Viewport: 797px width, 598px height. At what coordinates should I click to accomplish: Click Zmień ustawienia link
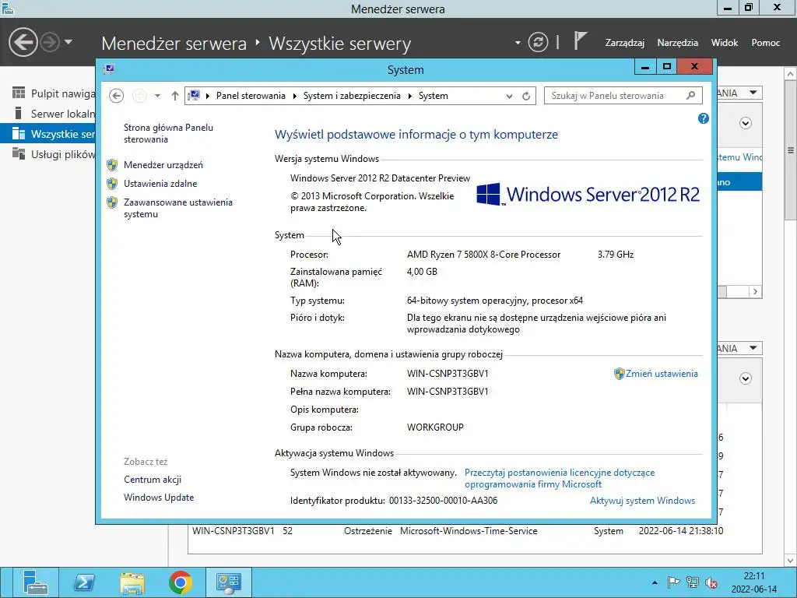[x=662, y=374]
